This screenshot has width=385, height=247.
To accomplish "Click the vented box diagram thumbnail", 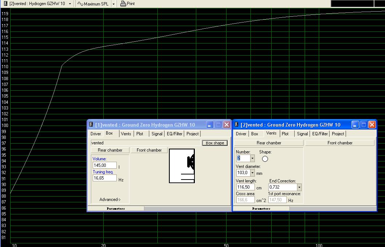I will pos(182,166).
